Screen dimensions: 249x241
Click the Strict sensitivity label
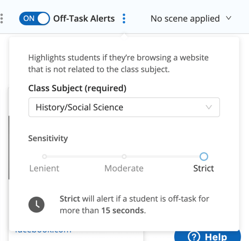[x=203, y=168]
